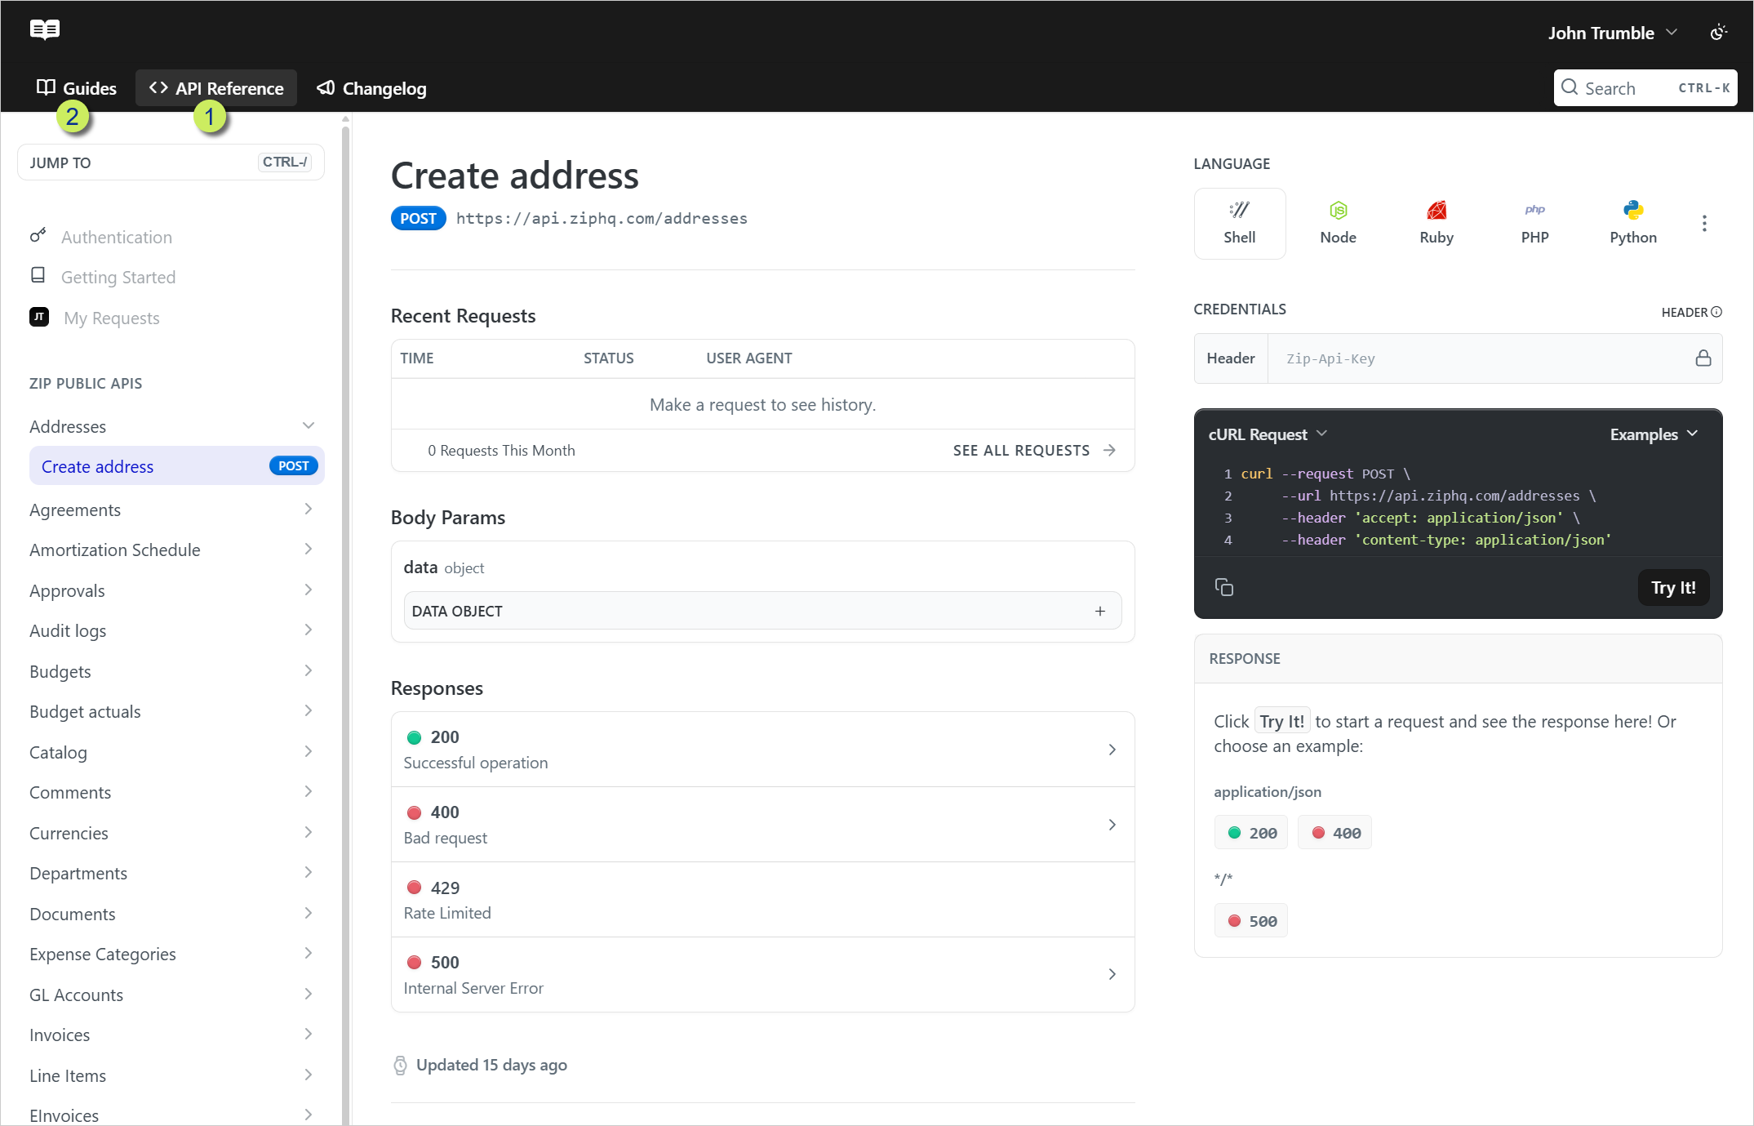
Task: Click the endpoint URL https://api.ziphq.com/addresses
Action: 602,219
